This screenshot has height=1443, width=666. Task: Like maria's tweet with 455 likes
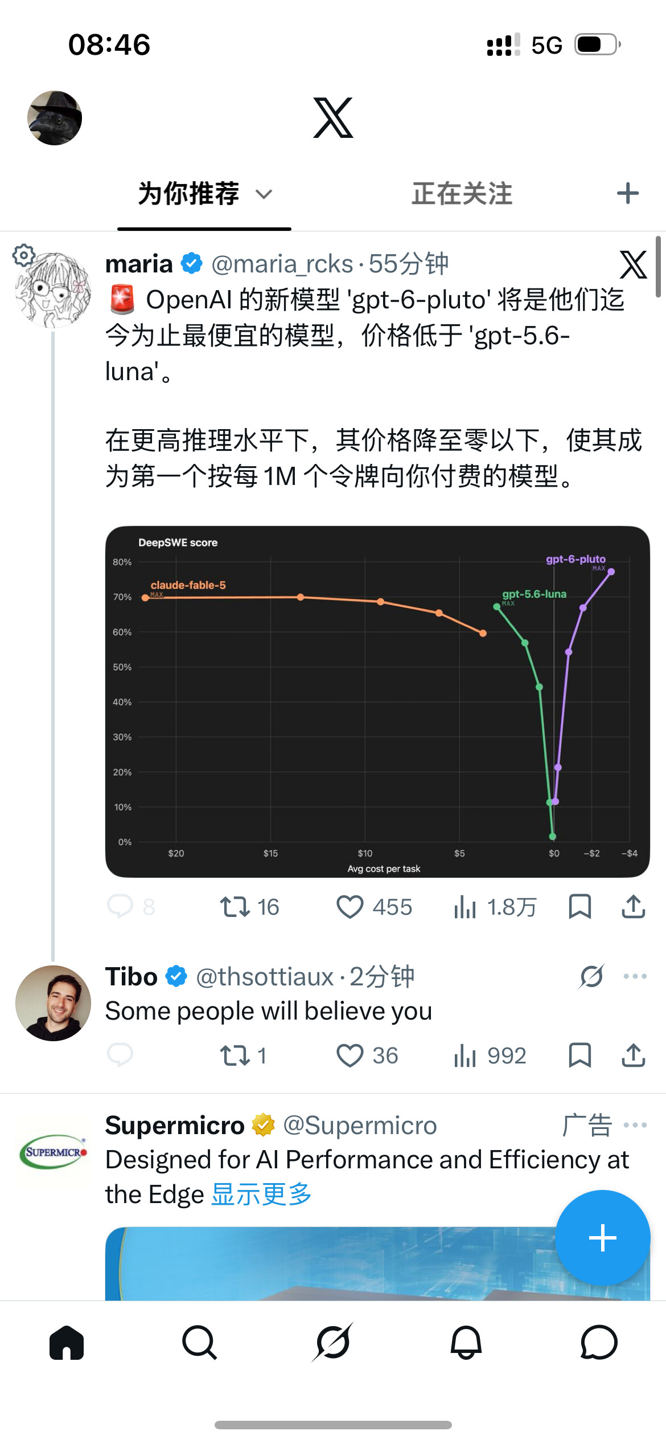click(374, 907)
